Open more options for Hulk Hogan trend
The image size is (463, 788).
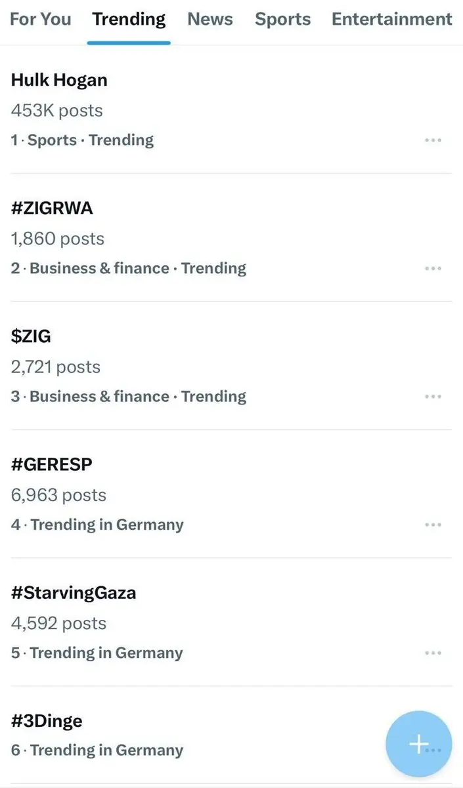(433, 141)
